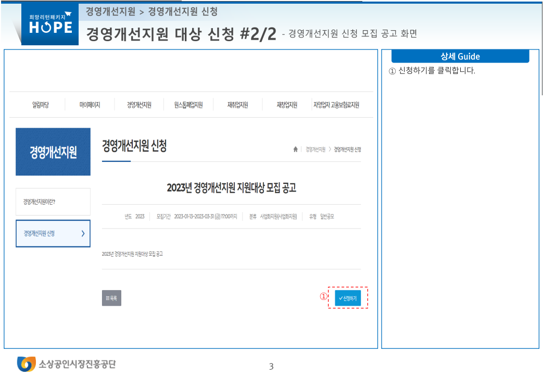Click the checkmark icon inside 신청하기 button
Screen dimensions: 543x377
click(340, 298)
